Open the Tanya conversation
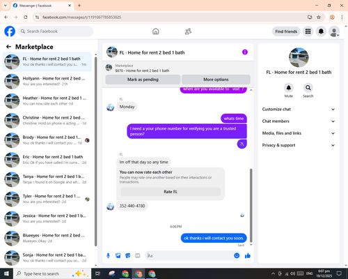 [x=47, y=179]
